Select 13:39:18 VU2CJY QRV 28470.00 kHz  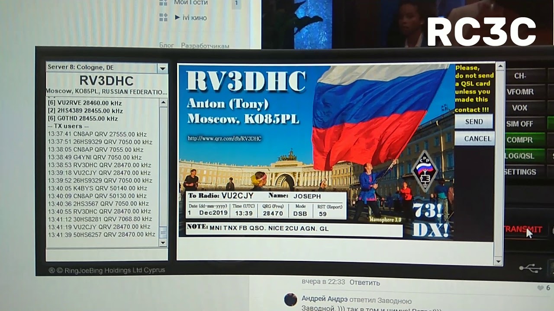click(x=100, y=173)
